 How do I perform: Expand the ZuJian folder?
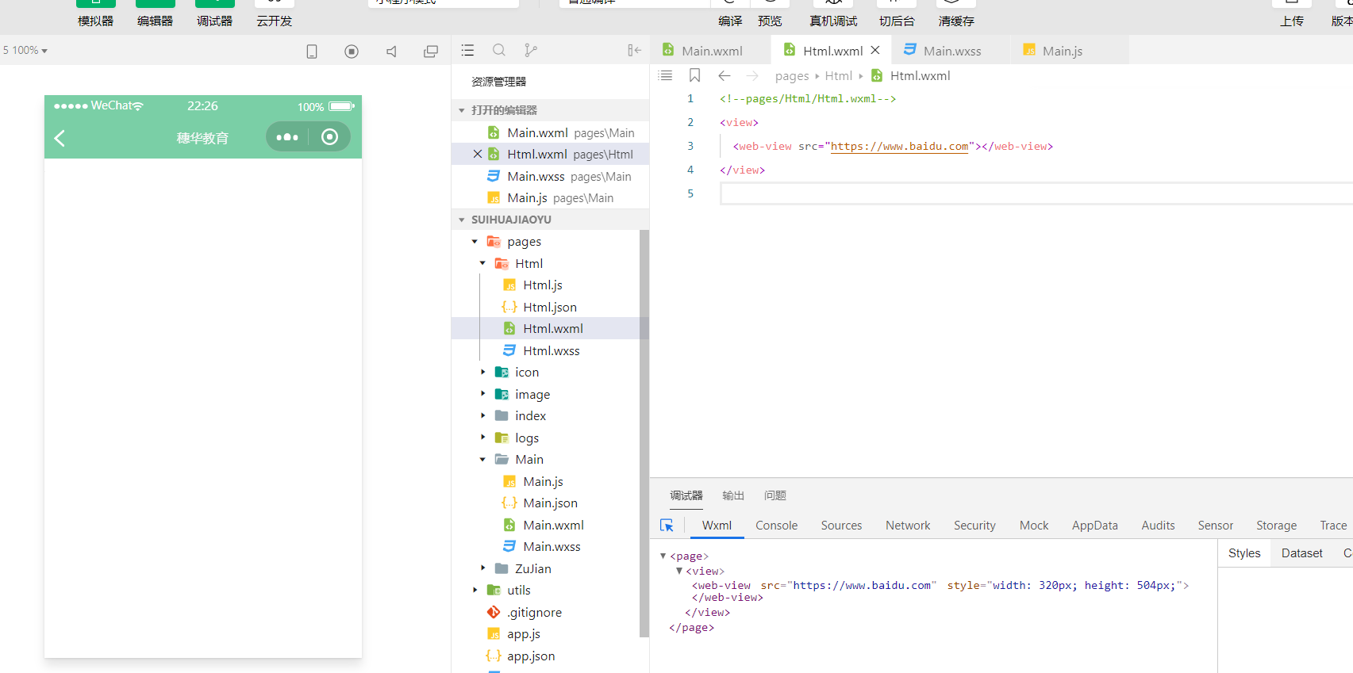482,568
